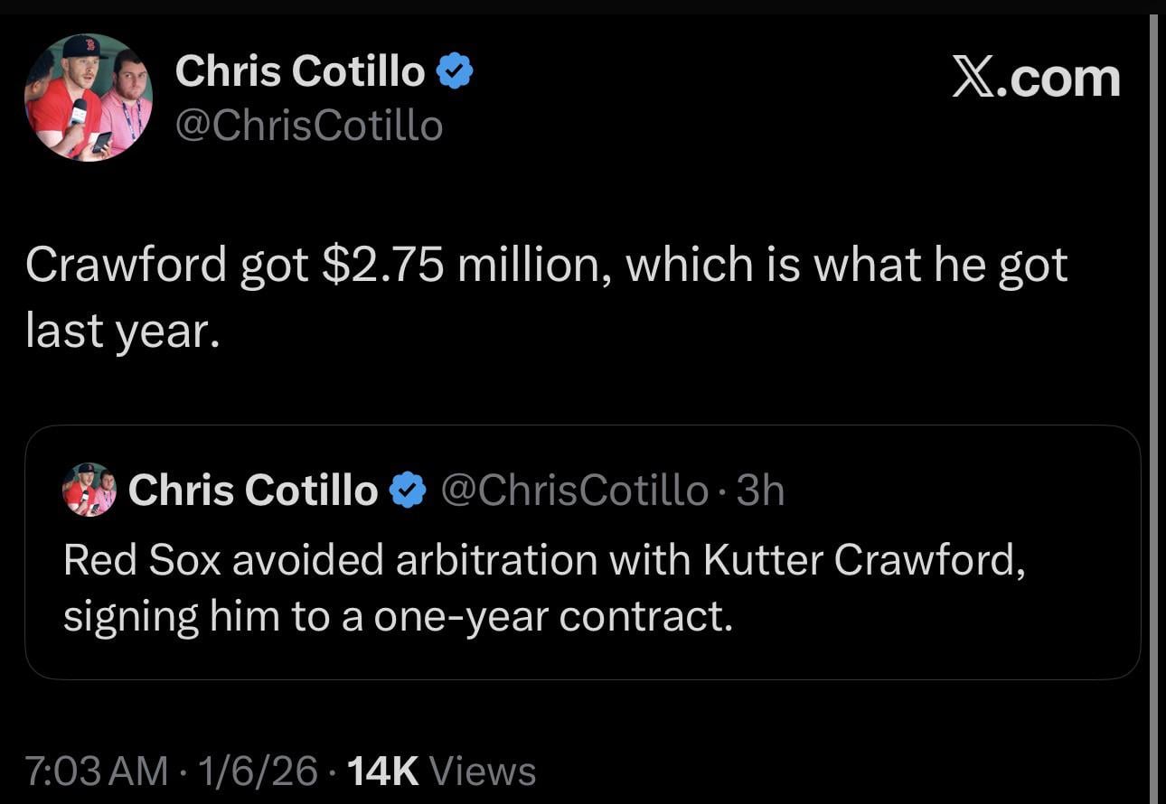Image resolution: width=1166 pixels, height=804 pixels.
Task: Open the quoted tweet author's name link
Action: tap(252, 491)
